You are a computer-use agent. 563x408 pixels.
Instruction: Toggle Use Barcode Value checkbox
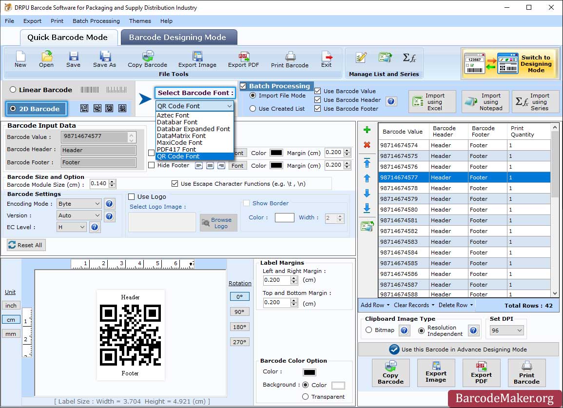pos(317,91)
